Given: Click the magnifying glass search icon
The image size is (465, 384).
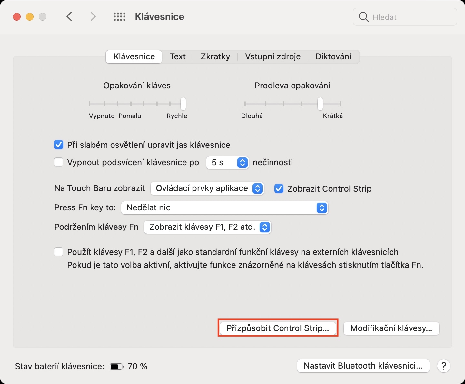Looking at the screenshot, I should pyautogui.click(x=363, y=17).
